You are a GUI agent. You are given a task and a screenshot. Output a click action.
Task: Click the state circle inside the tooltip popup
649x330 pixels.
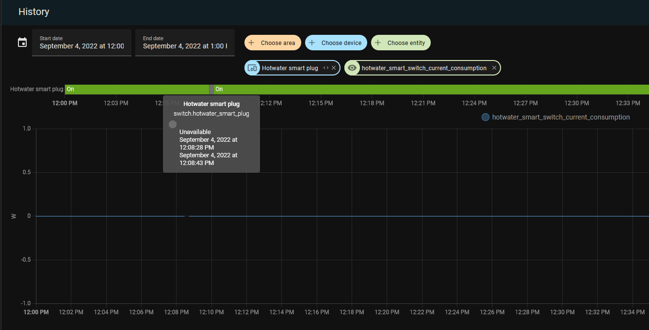click(172, 124)
